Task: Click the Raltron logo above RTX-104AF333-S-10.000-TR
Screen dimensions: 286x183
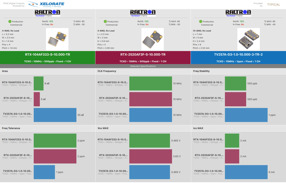Action: coord(47,13)
